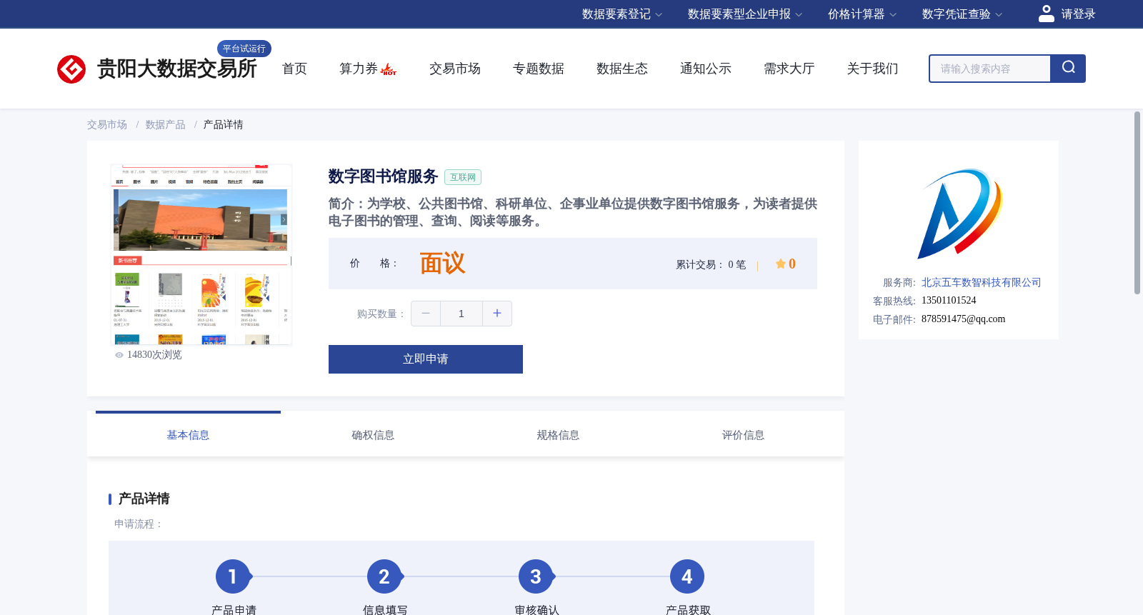Image resolution: width=1143 pixels, height=615 pixels.
Task: Click the 累计交易 0 笔 text
Action: [711, 265]
